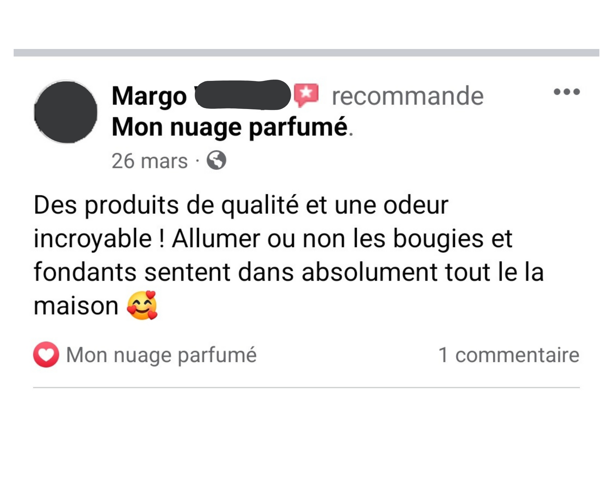Open the poster's circular profile picture
The image size is (613, 490).
pyautogui.click(x=66, y=111)
